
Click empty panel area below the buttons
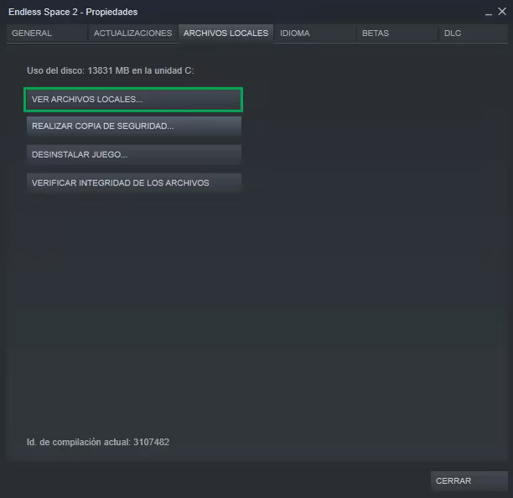(251, 319)
